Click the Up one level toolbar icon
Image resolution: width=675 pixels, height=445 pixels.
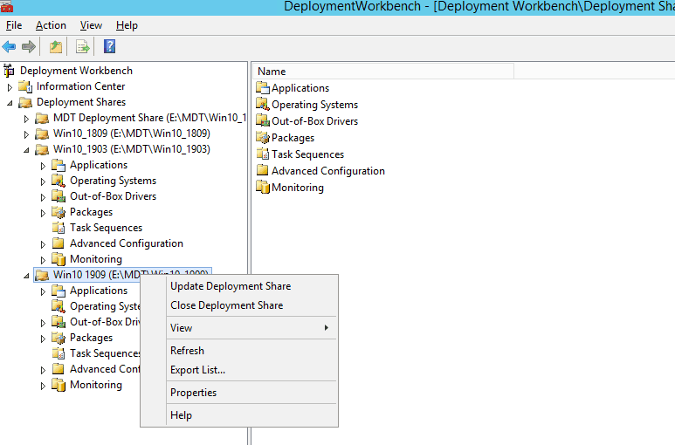[56, 46]
